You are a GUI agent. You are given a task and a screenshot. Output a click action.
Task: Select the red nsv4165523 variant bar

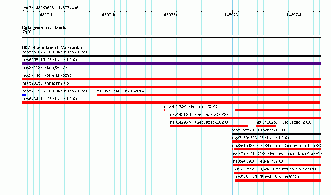[277, 173]
